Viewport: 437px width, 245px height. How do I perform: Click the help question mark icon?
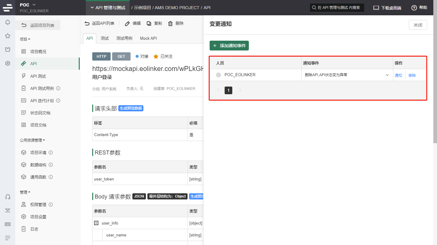click(x=414, y=8)
